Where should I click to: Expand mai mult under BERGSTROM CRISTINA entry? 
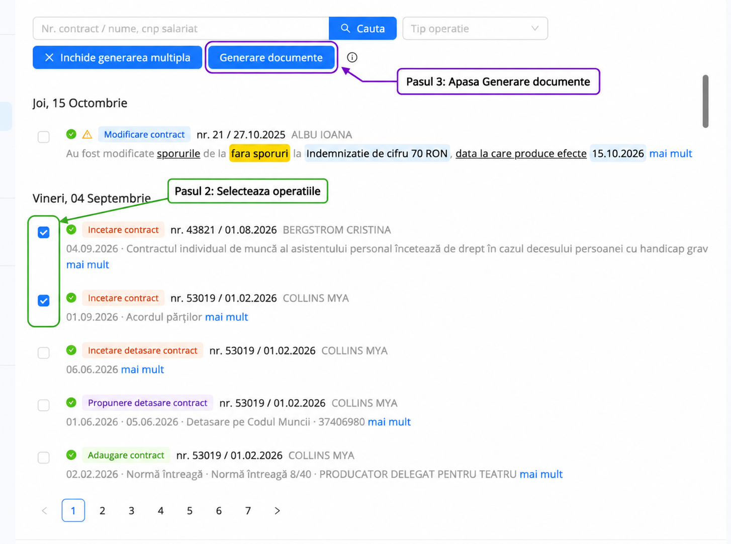coord(87,264)
